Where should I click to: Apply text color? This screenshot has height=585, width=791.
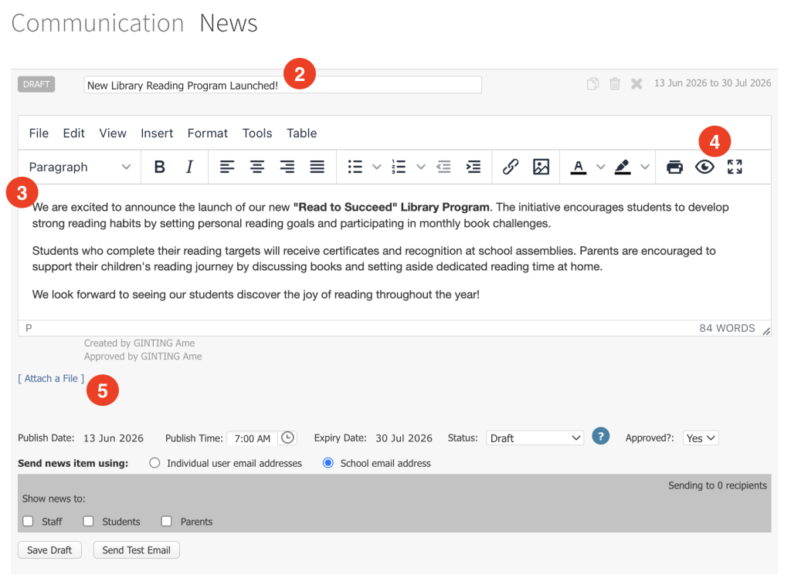pyautogui.click(x=578, y=167)
